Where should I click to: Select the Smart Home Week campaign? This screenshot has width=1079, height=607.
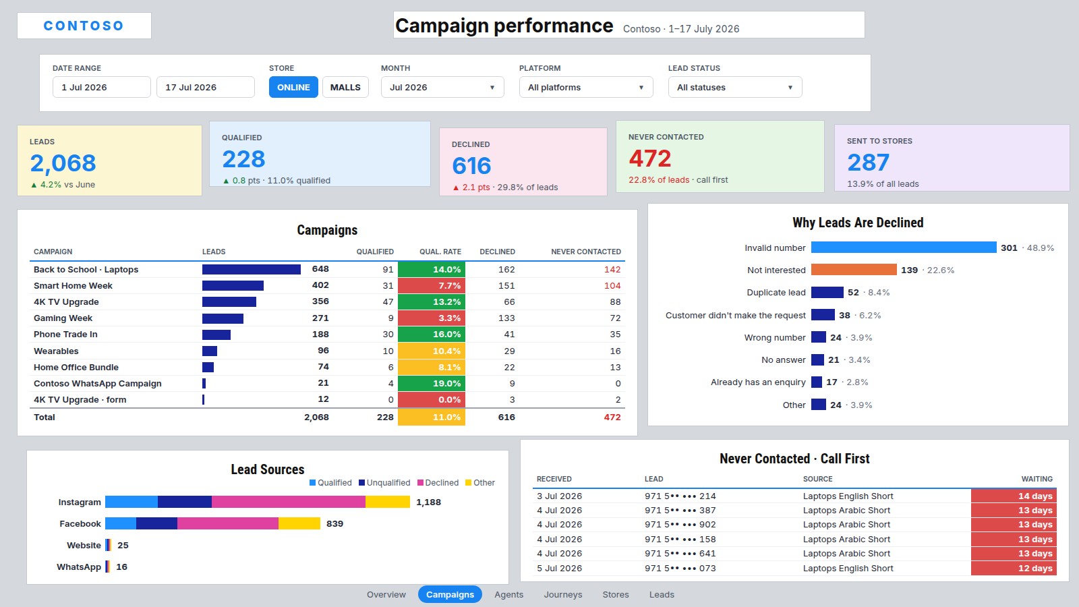[x=327, y=285]
